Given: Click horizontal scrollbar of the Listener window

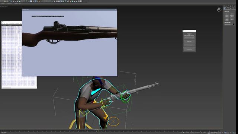Looking at the screenshot, I should tap(19, 88).
